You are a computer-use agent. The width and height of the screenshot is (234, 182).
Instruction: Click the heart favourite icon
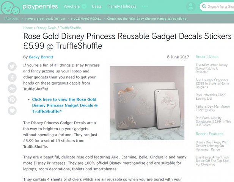click(x=12, y=111)
